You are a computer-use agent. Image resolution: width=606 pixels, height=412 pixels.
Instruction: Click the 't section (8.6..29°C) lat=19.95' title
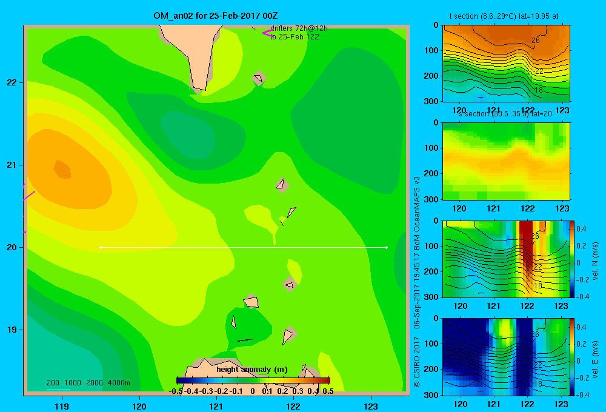(504, 16)
